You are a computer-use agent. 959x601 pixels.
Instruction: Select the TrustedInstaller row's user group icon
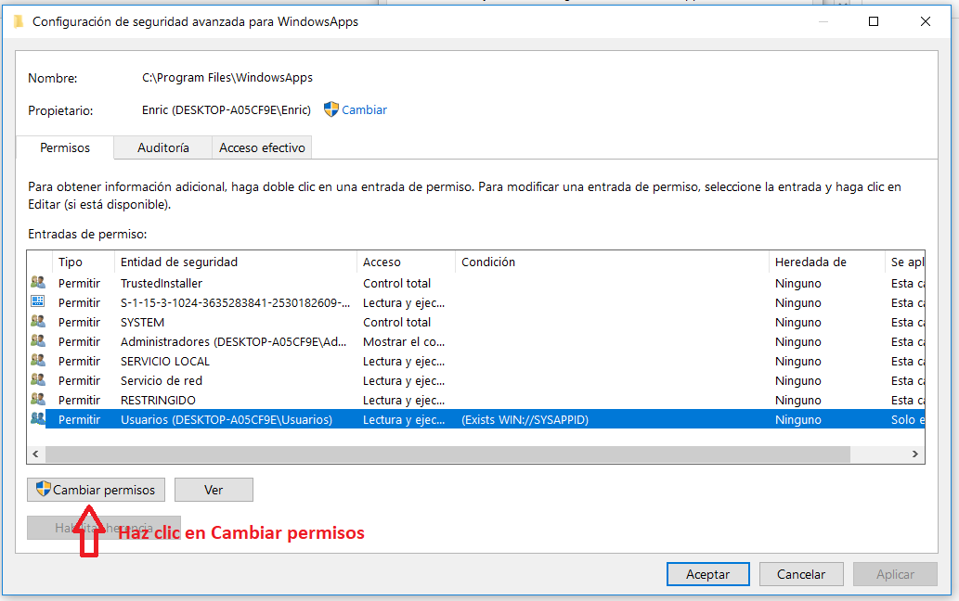[x=38, y=282]
